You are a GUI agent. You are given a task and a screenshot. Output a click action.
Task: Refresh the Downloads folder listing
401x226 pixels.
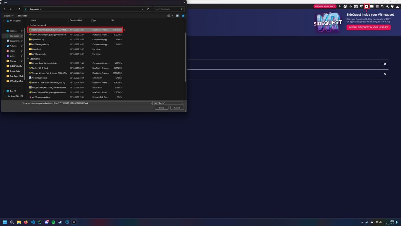pos(148,9)
